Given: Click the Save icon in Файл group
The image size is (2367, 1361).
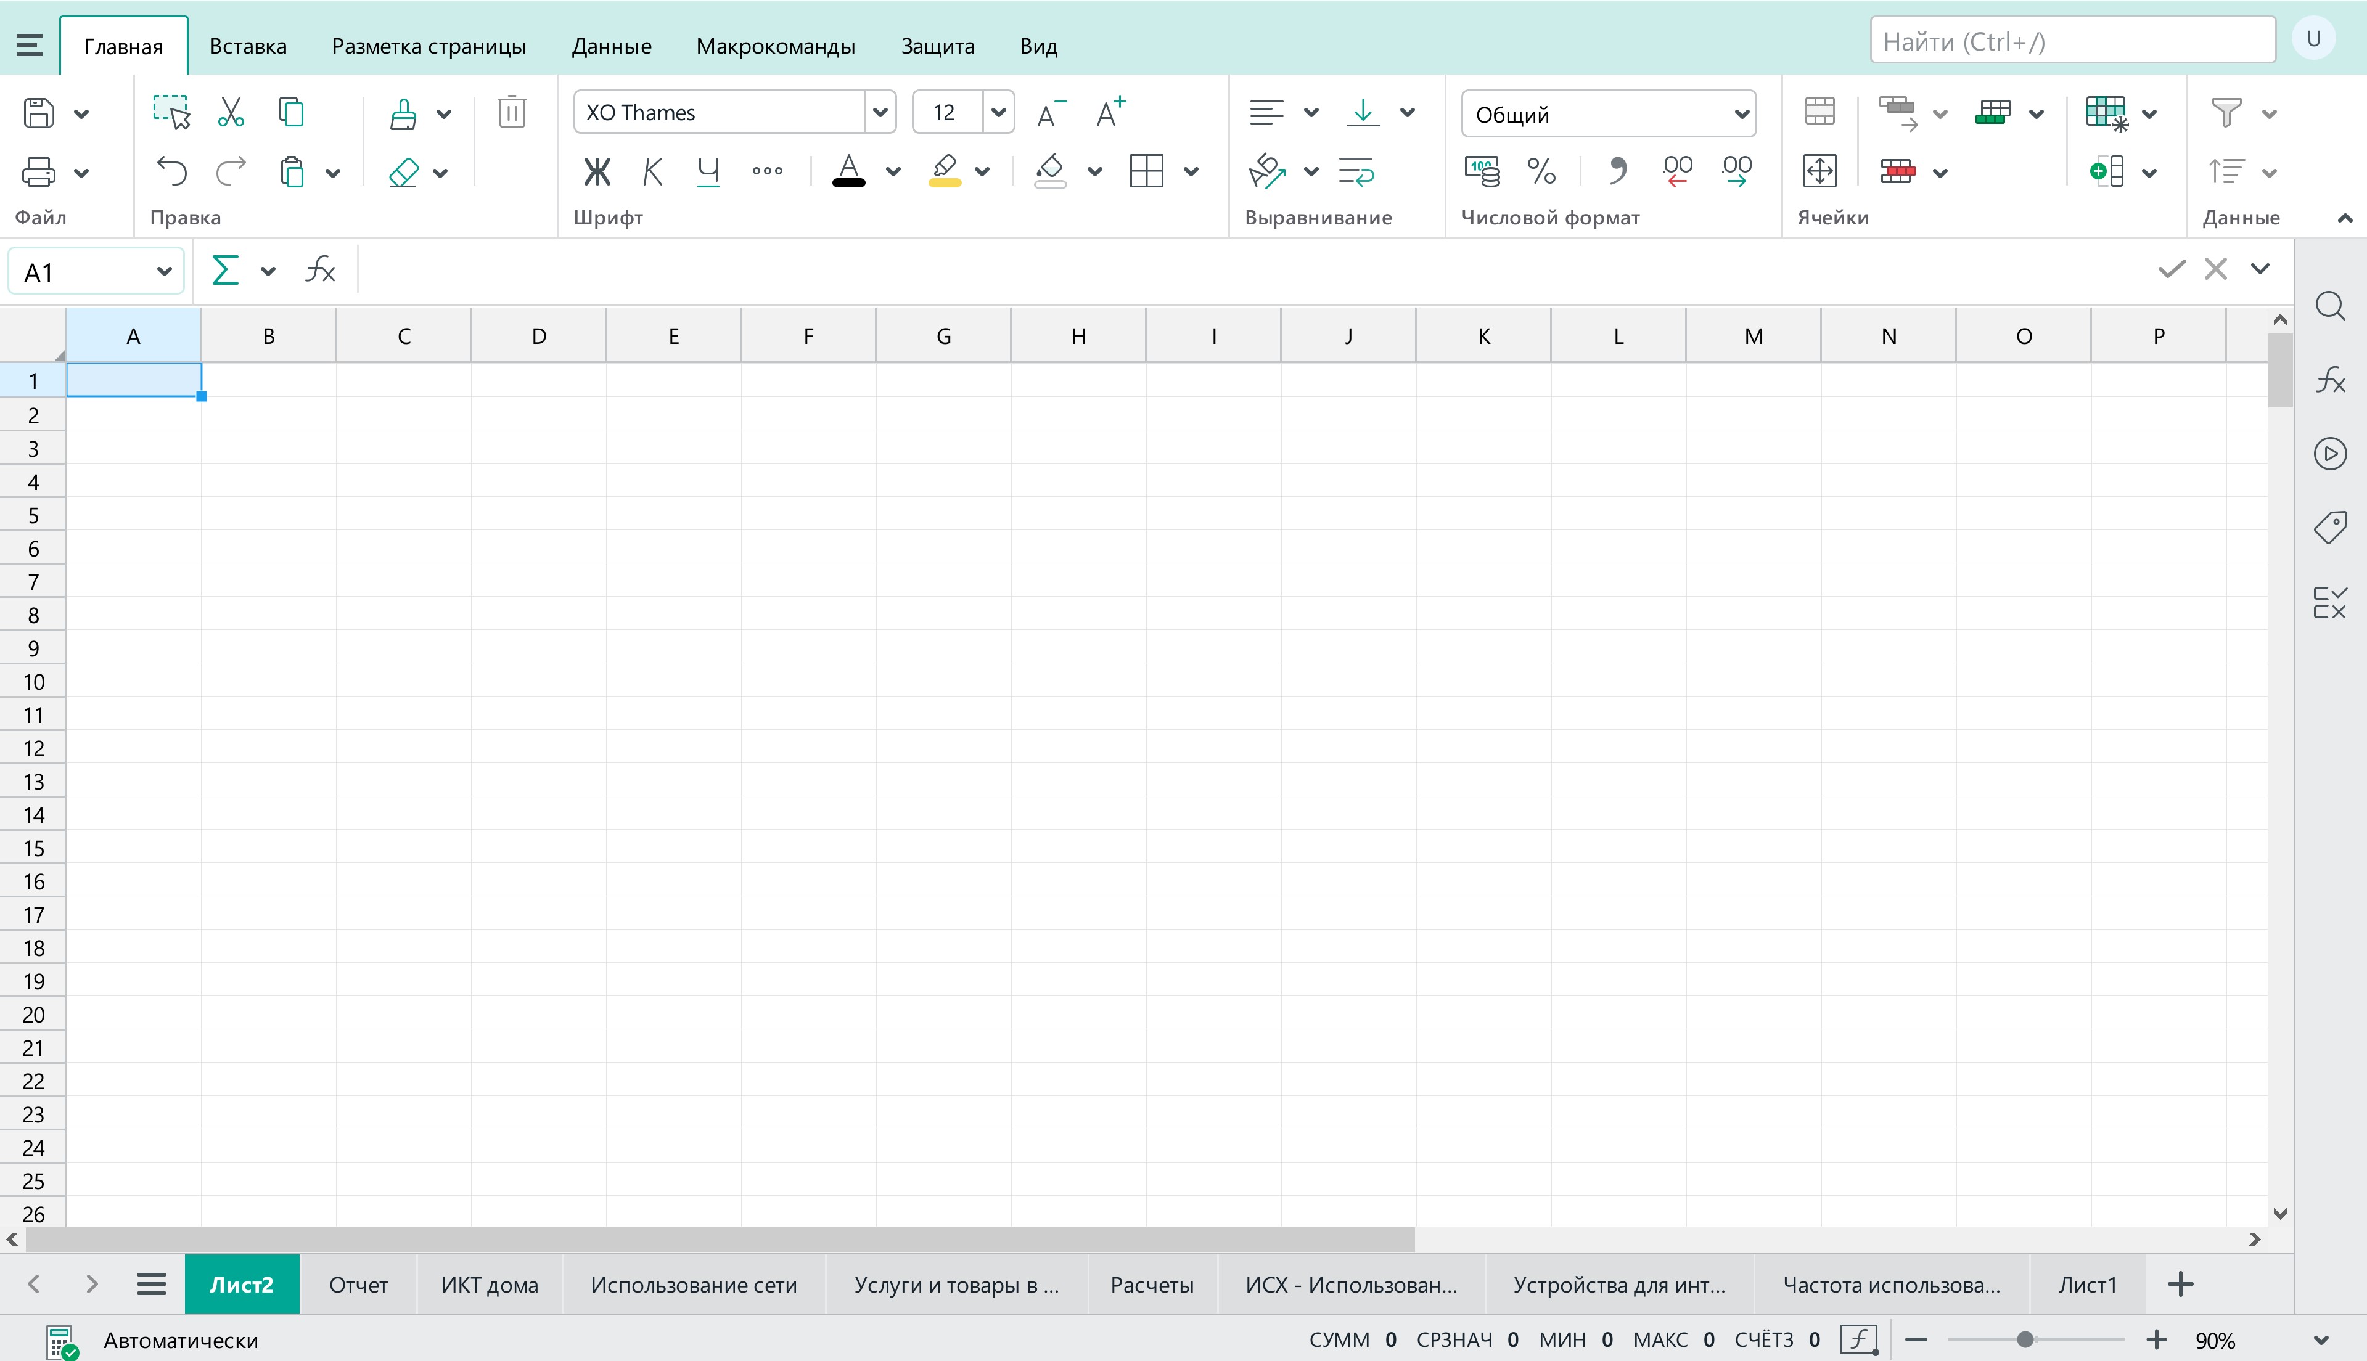Looking at the screenshot, I should click(x=38, y=112).
